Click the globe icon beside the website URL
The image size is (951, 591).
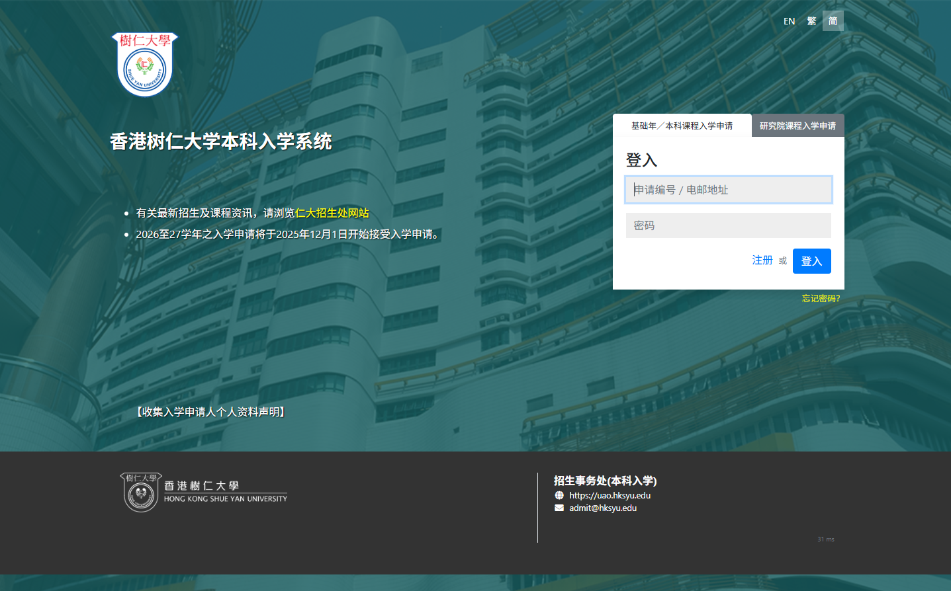pyautogui.click(x=559, y=495)
